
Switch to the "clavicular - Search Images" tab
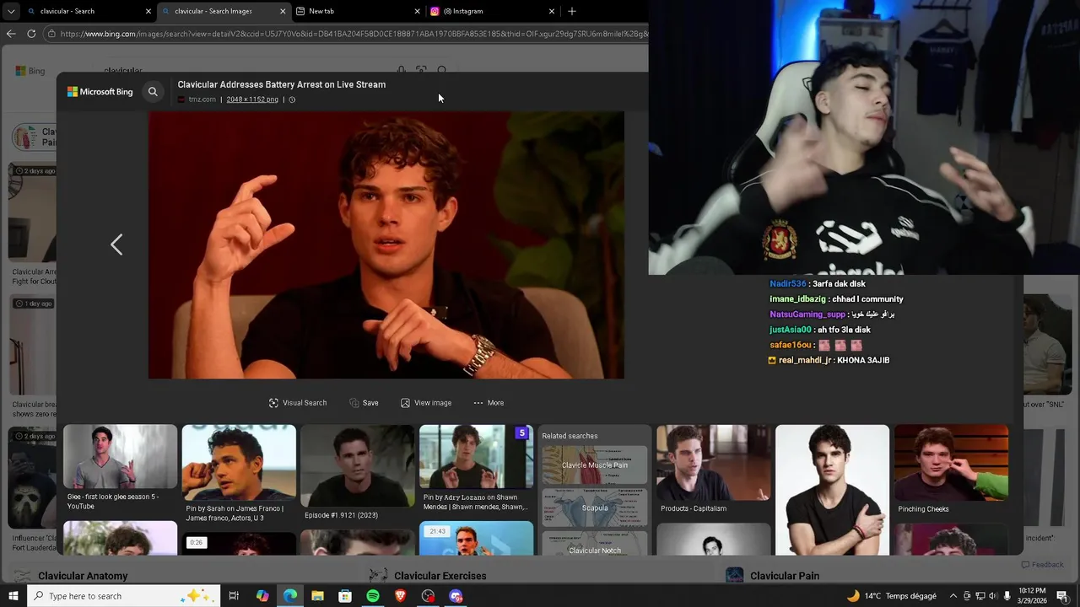click(x=224, y=11)
